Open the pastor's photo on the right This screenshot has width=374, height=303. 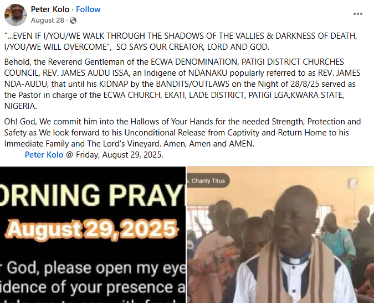280,234
